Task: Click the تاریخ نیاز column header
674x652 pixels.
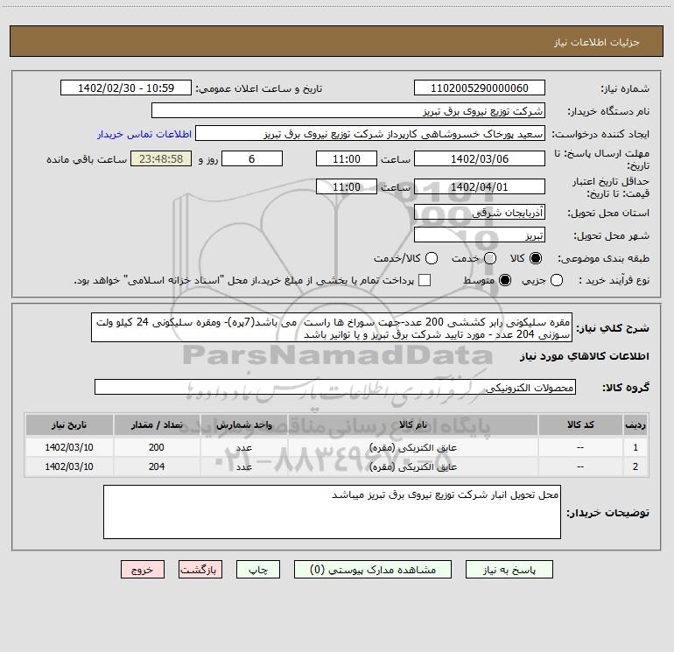Action: (x=69, y=424)
